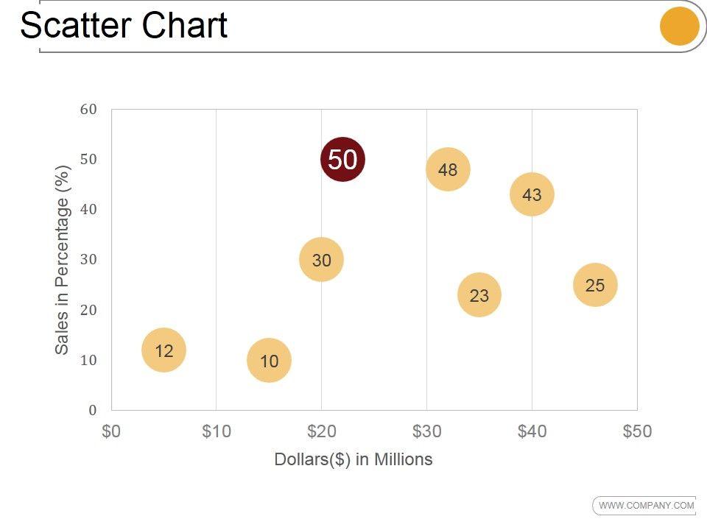This screenshot has width=707, height=530.
Task: Open the WWW.COMPANY.COM link
Action: [x=646, y=505]
